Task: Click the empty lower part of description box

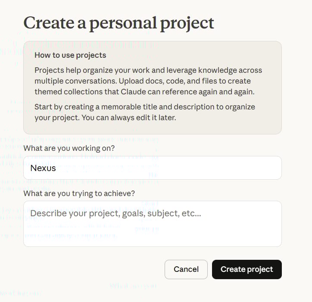Action: point(153,235)
